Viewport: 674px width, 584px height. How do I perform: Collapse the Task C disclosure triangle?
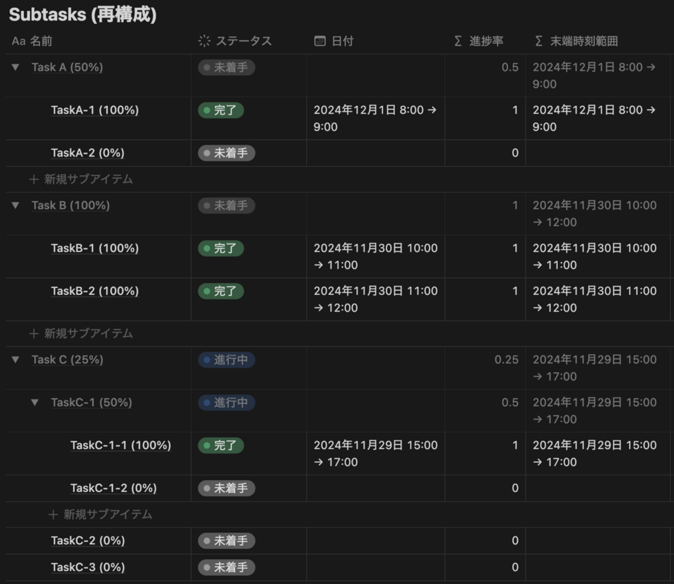[16, 360]
